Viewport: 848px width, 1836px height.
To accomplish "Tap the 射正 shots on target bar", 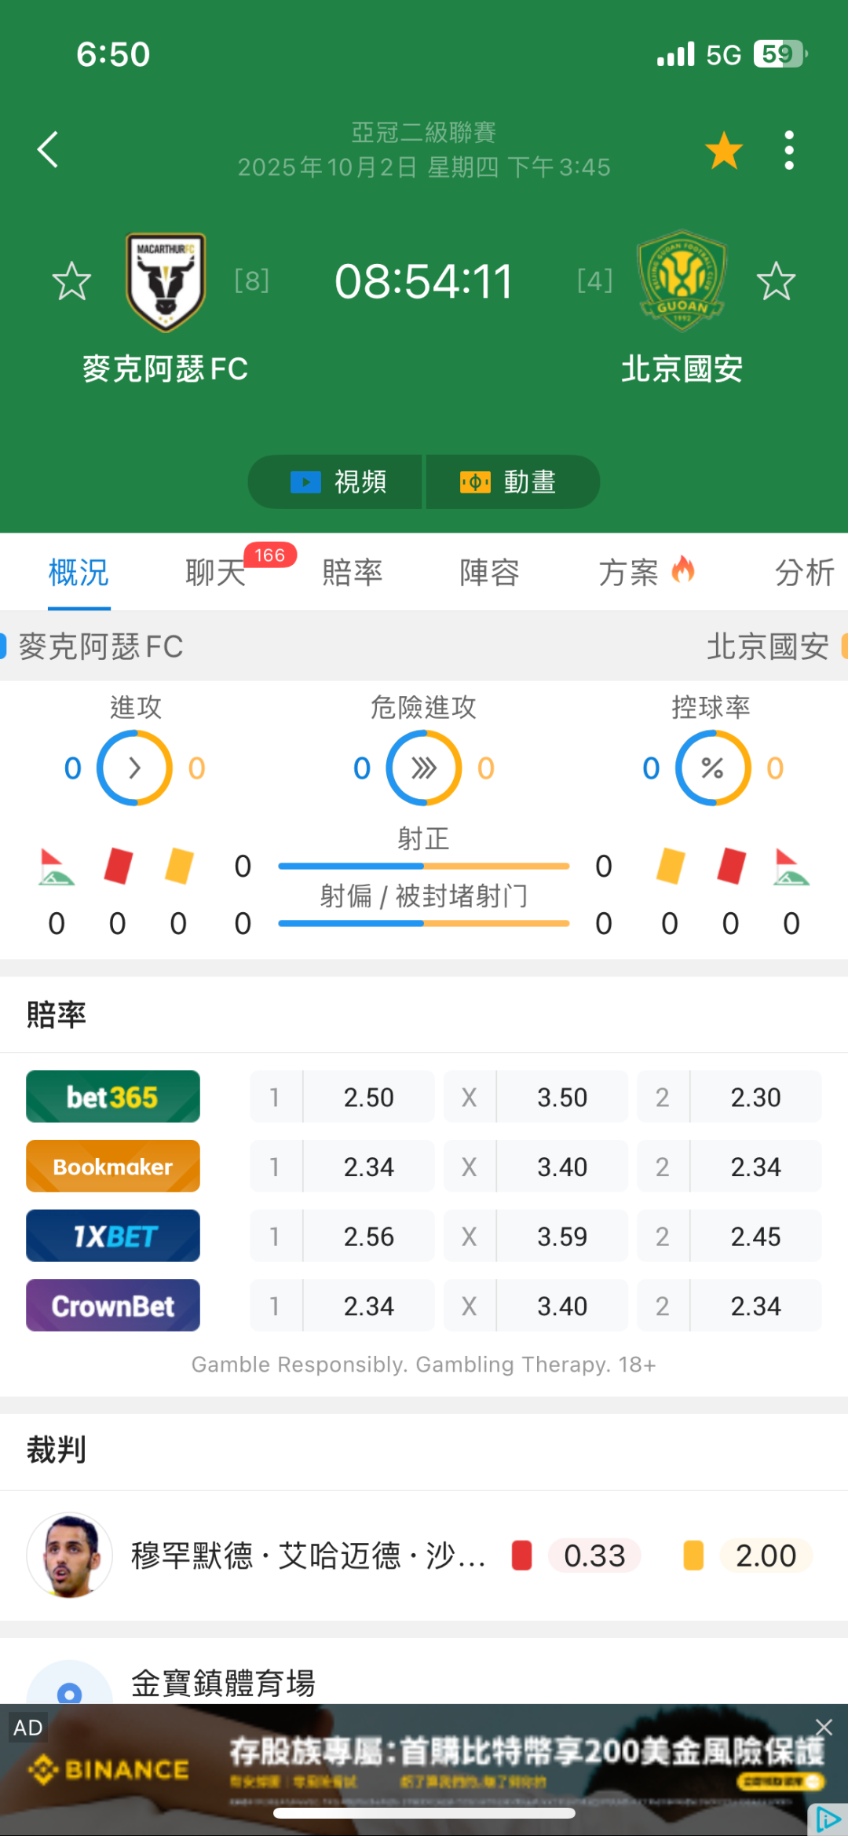I will (x=424, y=866).
